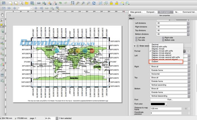Viewport: 197px width, 120px height.
Task: Click the Undo arrow icon
Action: (61, 3)
